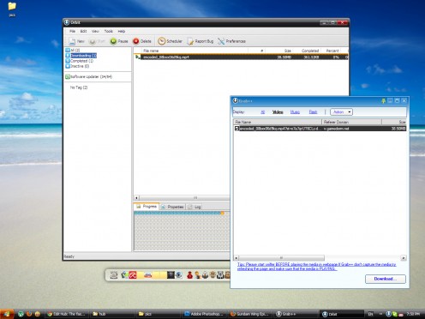The height and width of the screenshot is (319, 425).
Task: Open the Edit menu in Orbit
Action: point(83,31)
